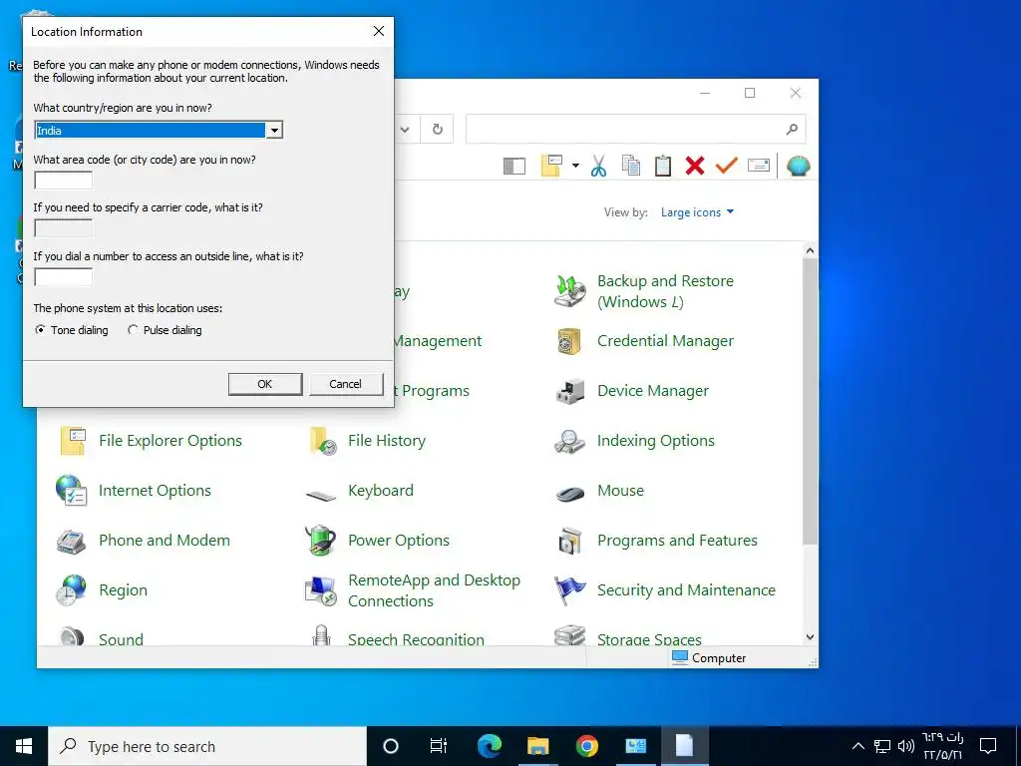
Task: Click the blue shell toolbar icon
Action: pos(799,167)
